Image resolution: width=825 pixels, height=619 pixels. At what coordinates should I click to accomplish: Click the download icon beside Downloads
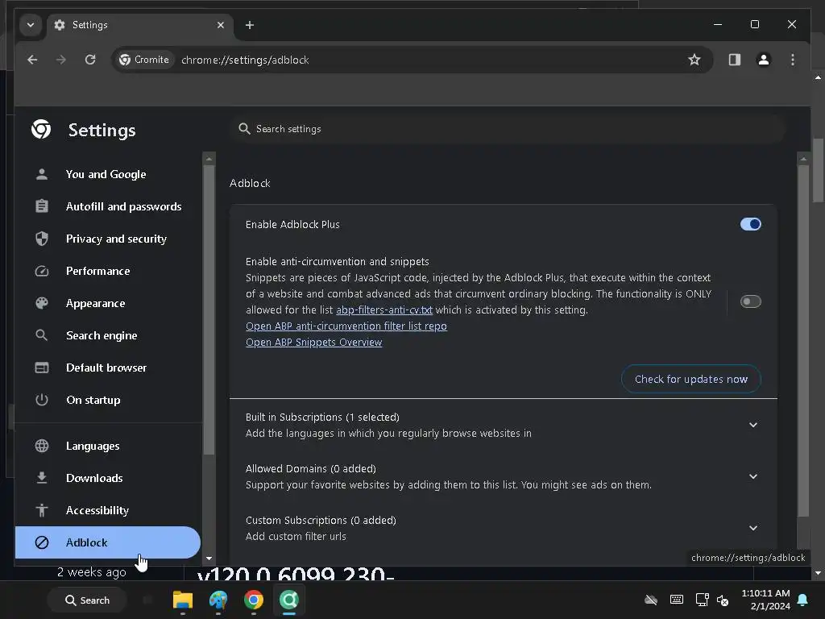[42, 478]
